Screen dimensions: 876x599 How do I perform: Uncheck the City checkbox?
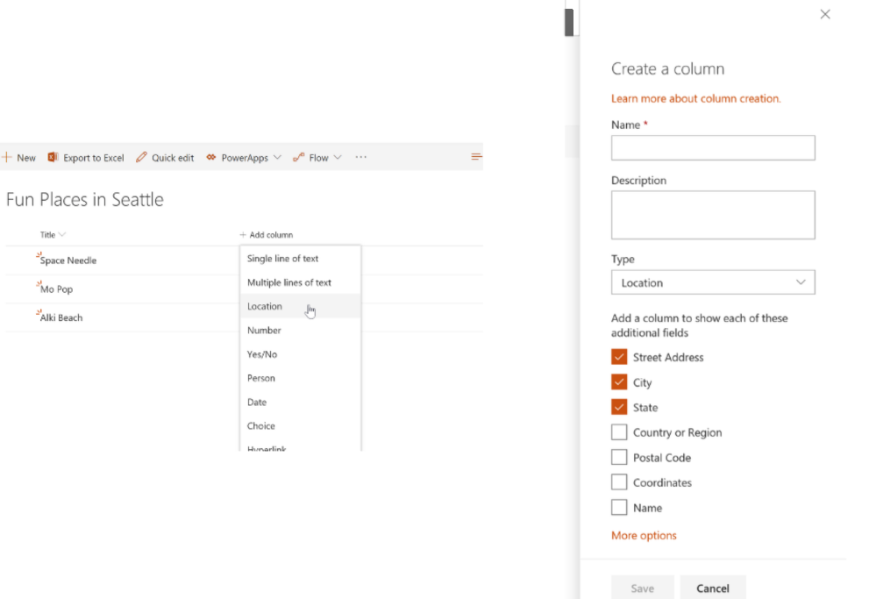[619, 383]
